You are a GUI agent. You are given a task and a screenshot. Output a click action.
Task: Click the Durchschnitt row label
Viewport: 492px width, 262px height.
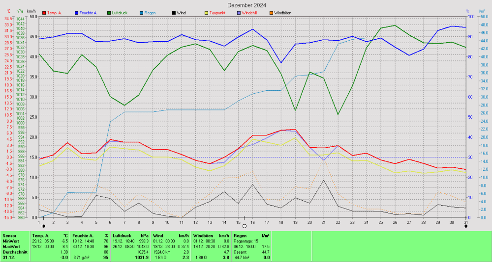pos(15,252)
